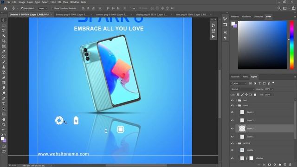Toggle visibility of the MOBILE group
Image resolution: width=297 pixels, height=167 pixels.
pyautogui.click(x=232, y=143)
